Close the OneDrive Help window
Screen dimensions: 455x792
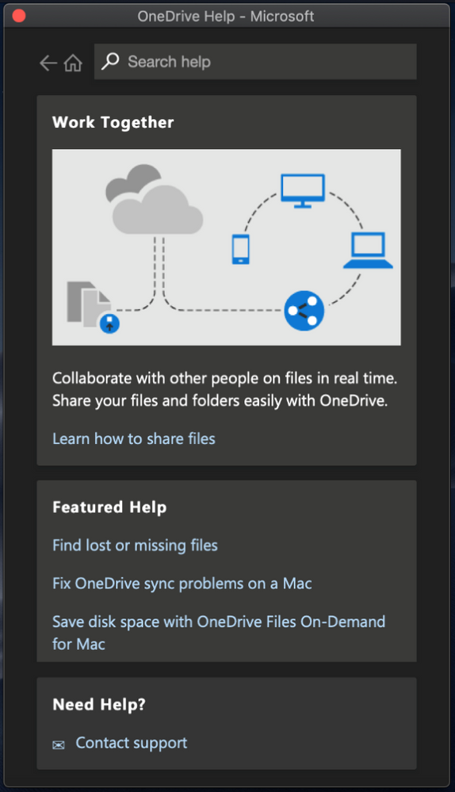(x=19, y=16)
